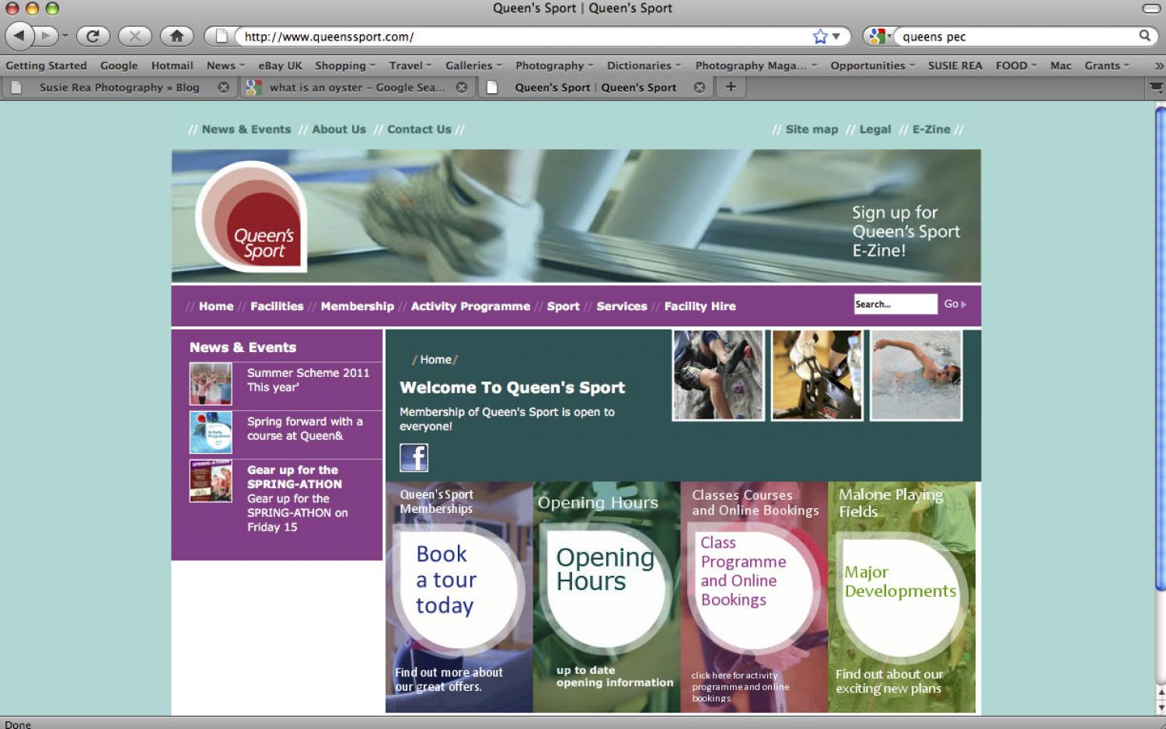Open the swimmer thumbnail image

(916, 375)
